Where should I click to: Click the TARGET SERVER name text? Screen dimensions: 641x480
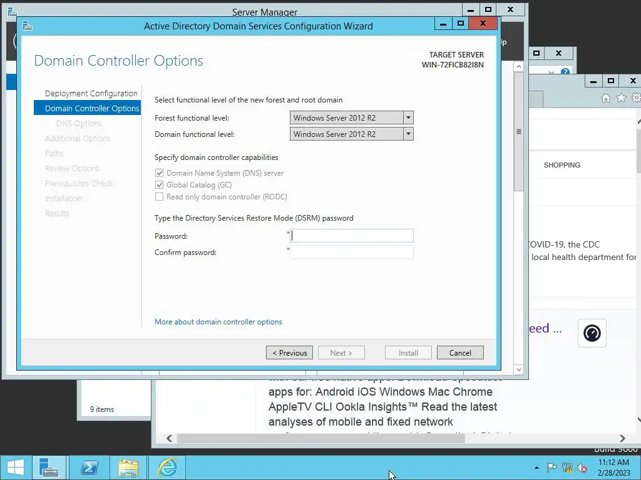tap(453, 65)
